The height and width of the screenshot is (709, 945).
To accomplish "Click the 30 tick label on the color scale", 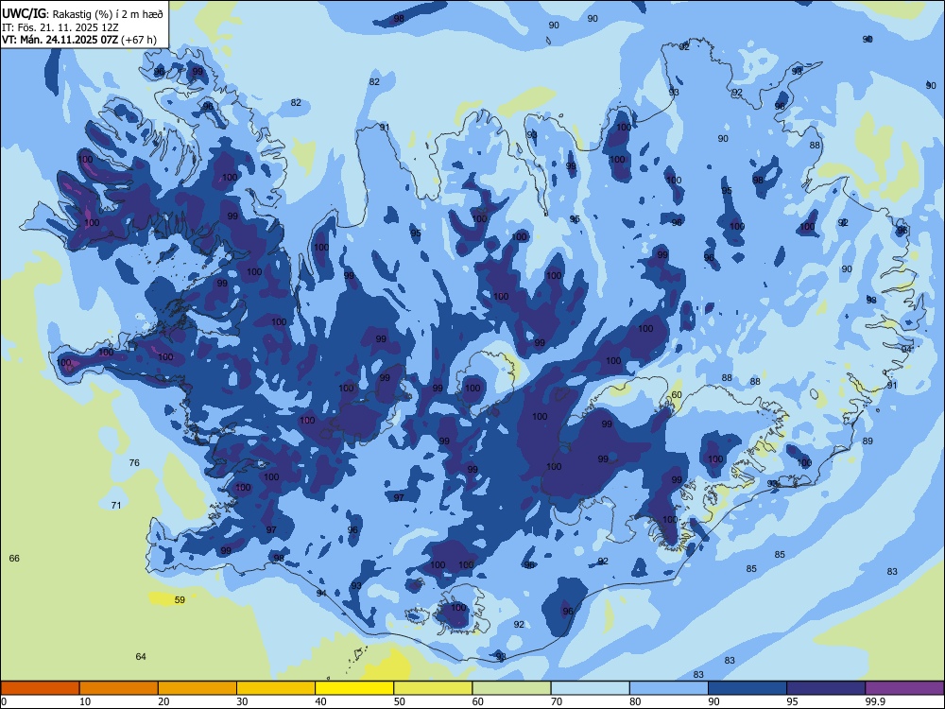I will (242, 701).
